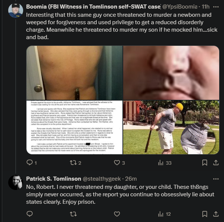View analytics showing 33 views
This screenshot has width=224, height=222.
(x=161, y=162)
